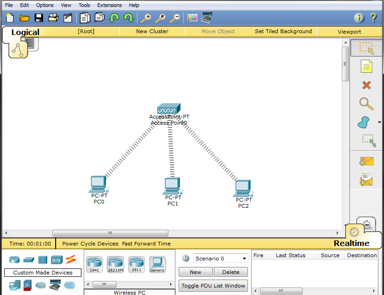Save the network using the floppy icon
The width and height of the screenshot is (384, 295).
click(39, 18)
